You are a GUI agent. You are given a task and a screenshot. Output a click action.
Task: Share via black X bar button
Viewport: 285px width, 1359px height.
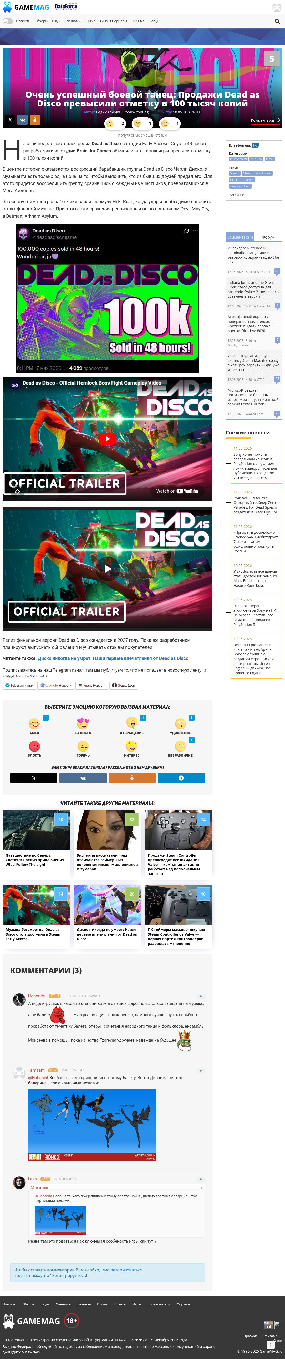click(34, 778)
